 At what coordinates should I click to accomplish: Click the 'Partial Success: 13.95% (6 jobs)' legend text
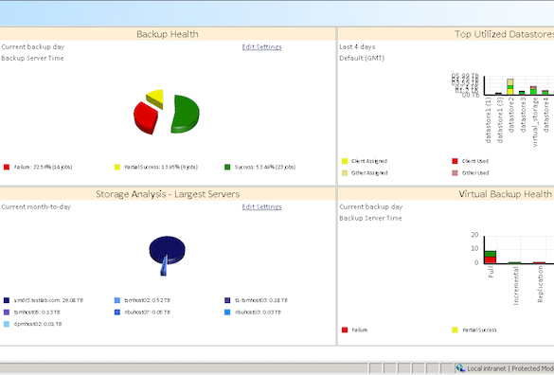point(161,167)
